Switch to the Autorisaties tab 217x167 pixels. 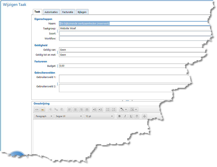tap(51, 12)
